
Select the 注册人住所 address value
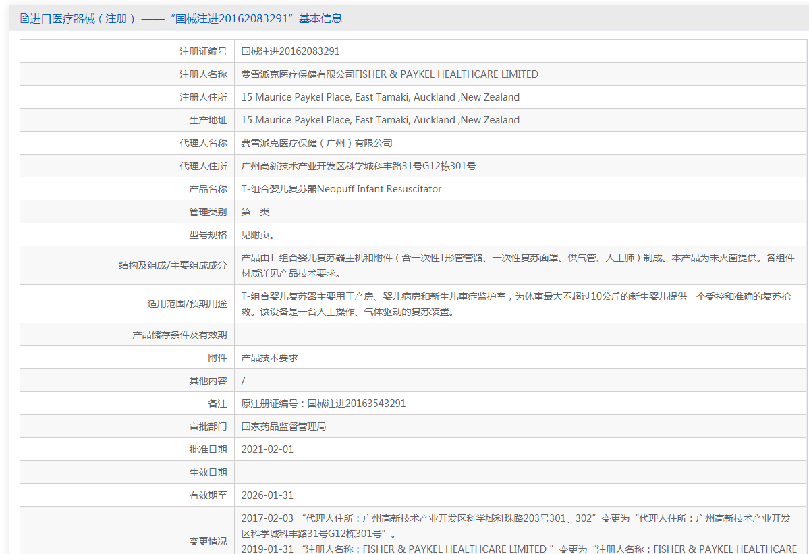pos(381,97)
